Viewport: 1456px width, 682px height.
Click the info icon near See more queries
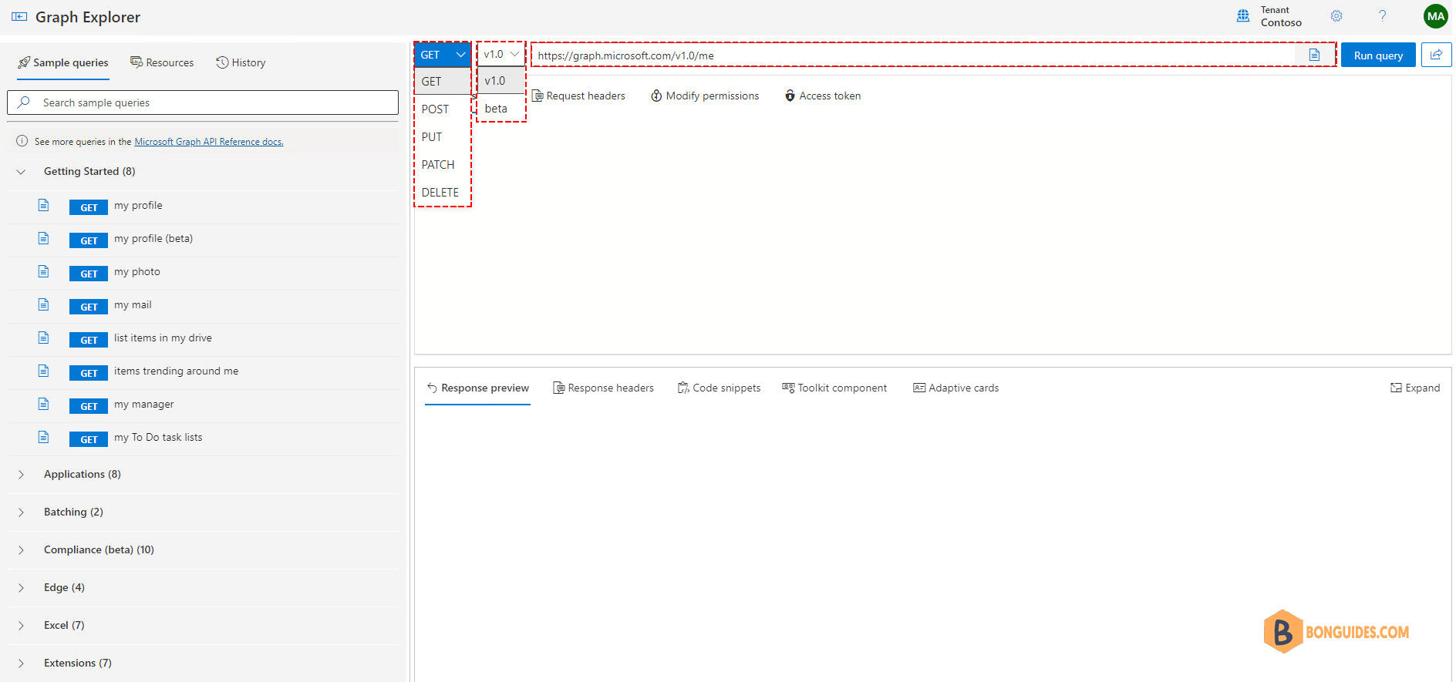pyautogui.click(x=22, y=141)
